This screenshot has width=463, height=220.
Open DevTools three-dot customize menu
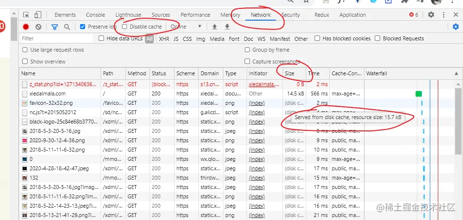tap(443, 15)
